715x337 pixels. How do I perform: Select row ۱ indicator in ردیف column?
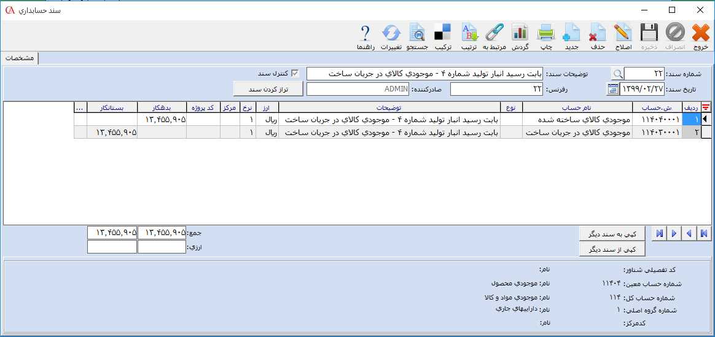click(x=690, y=119)
